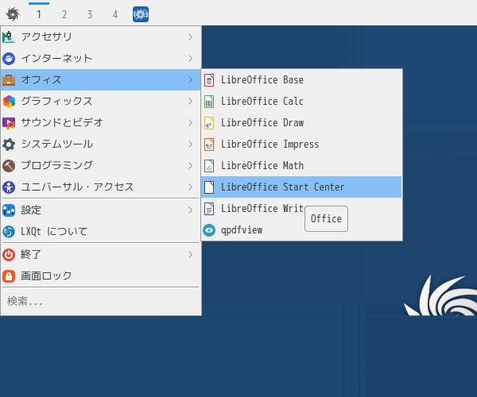Launch LibreOffice Start Center
477x397 pixels.
click(x=301, y=187)
